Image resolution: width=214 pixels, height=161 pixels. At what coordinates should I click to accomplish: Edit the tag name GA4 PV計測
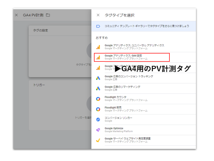point(33,15)
